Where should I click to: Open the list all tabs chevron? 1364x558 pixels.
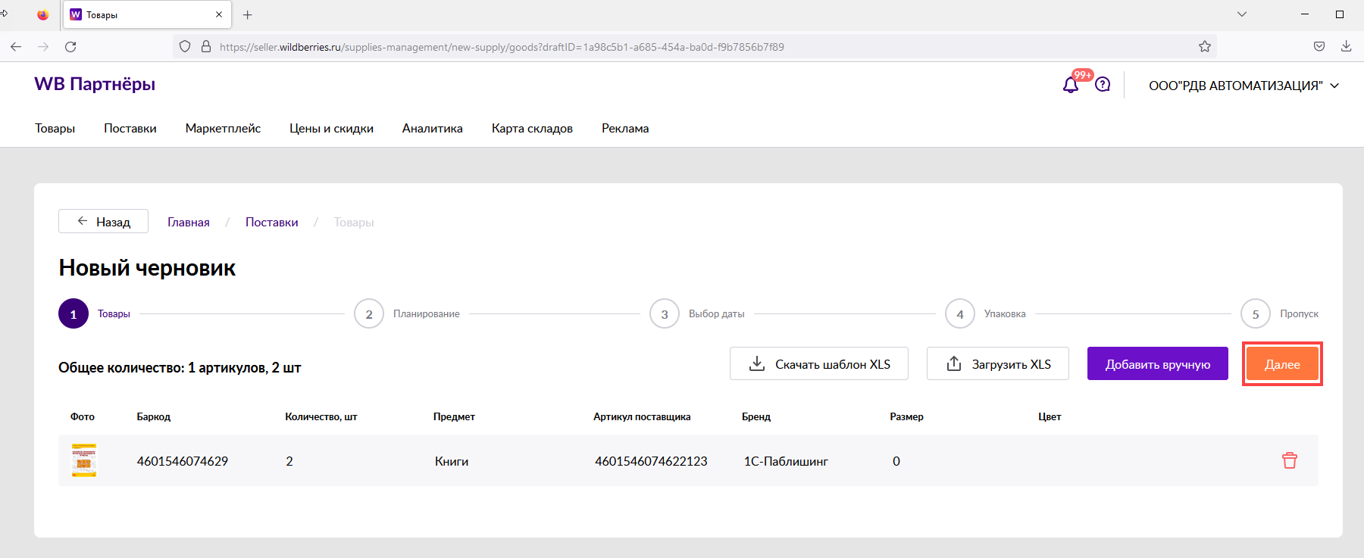[1241, 14]
